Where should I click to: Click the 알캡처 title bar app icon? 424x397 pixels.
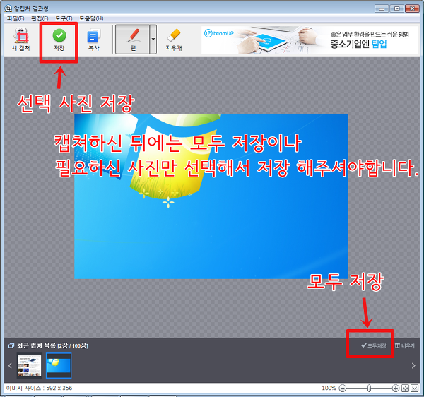tap(8, 8)
